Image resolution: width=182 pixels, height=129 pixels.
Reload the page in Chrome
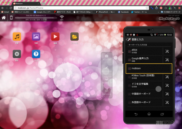pyautogui.click(x=11, y=8)
